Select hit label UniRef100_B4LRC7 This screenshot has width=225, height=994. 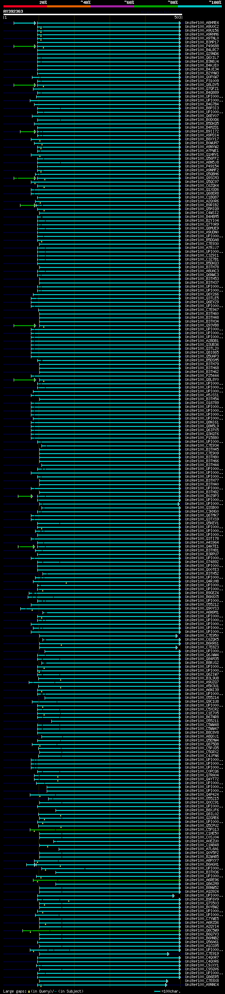click(x=201, y=50)
